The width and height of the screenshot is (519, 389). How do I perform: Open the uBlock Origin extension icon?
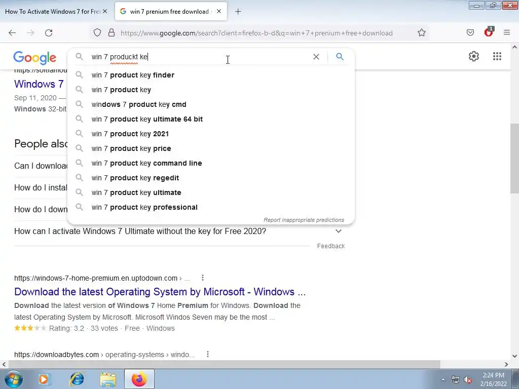point(489,32)
